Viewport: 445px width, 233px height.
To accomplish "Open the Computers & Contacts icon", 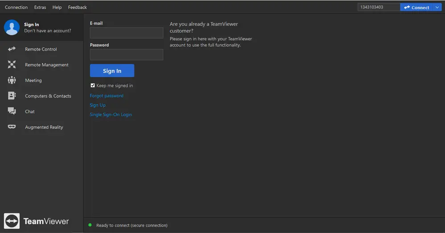I will [x=12, y=96].
